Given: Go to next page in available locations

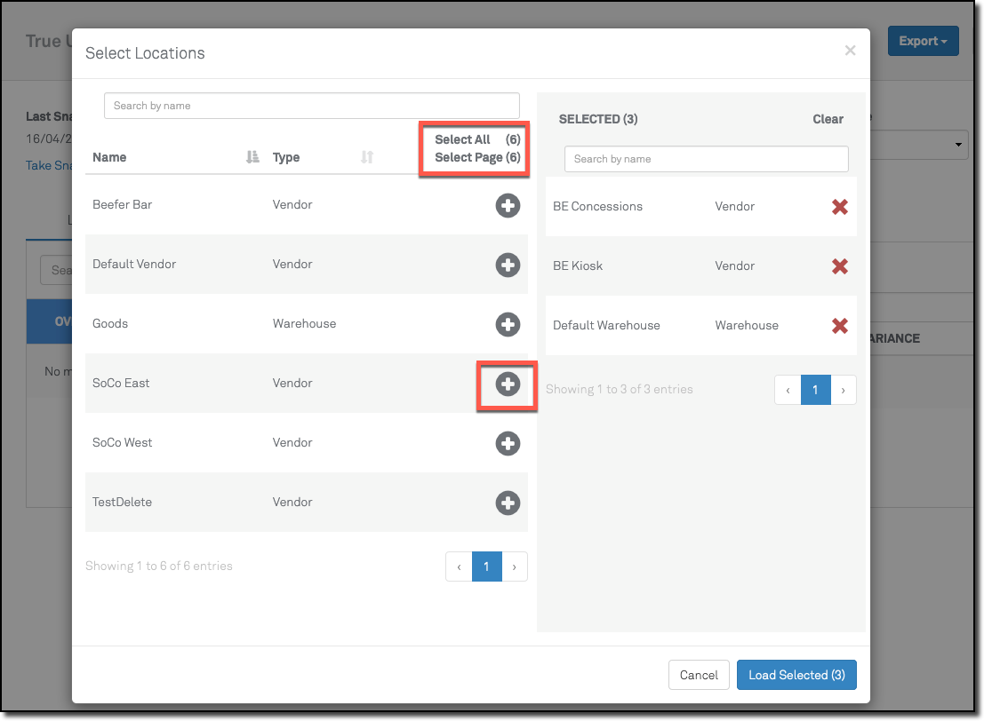Looking at the screenshot, I should click(x=515, y=566).
